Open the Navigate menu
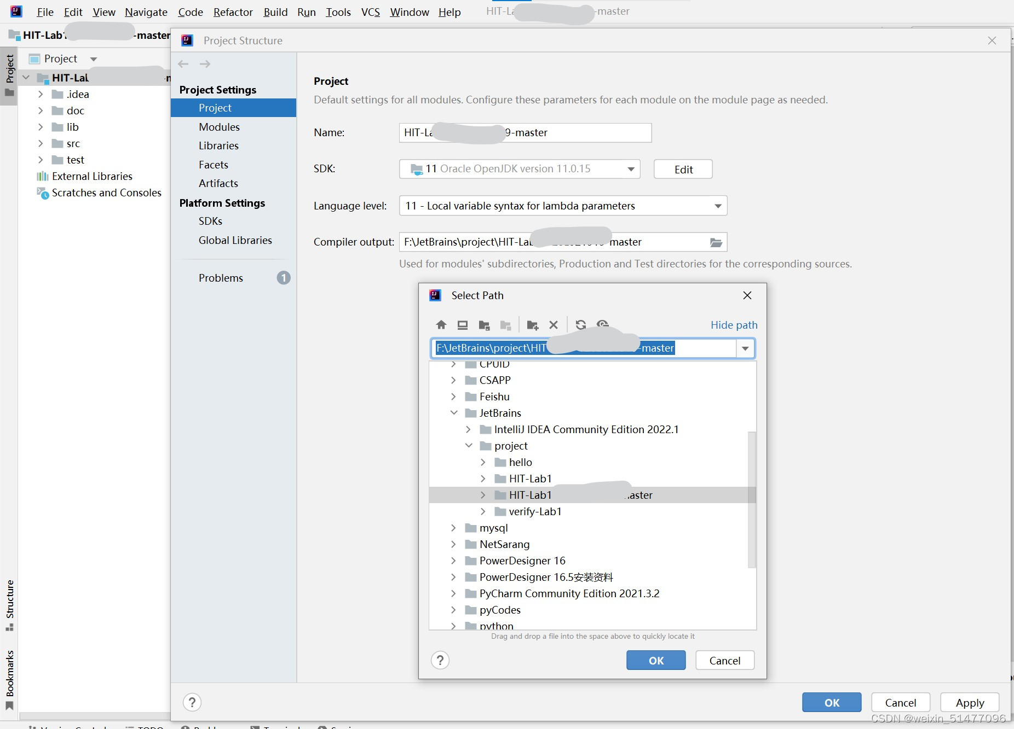Image resolution: width=1014 pixels, height=729 pixels. click(146, 12)
